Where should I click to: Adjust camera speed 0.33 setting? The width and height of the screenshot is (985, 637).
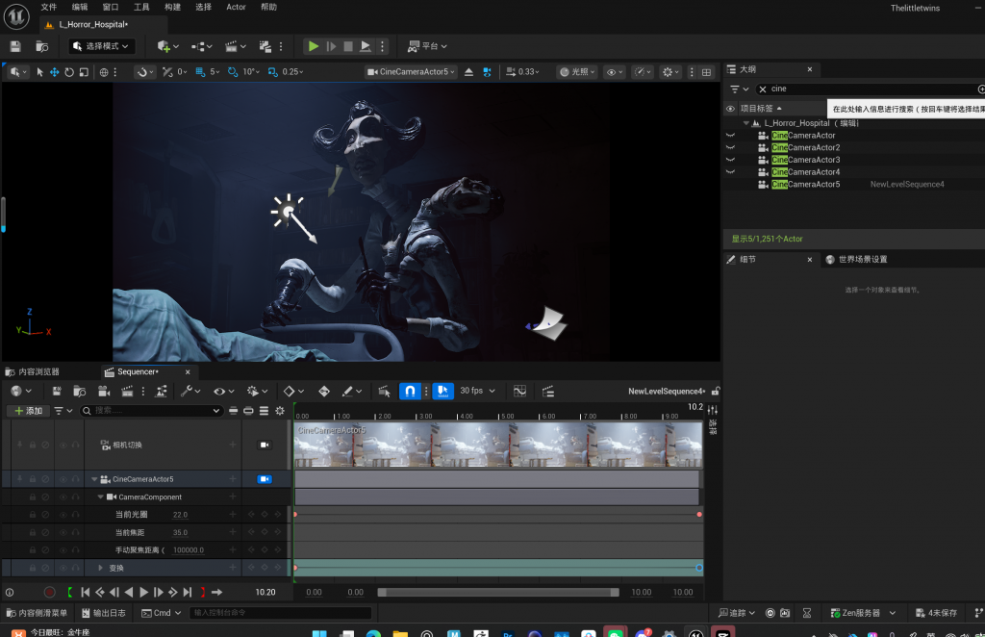coord(522,72)
